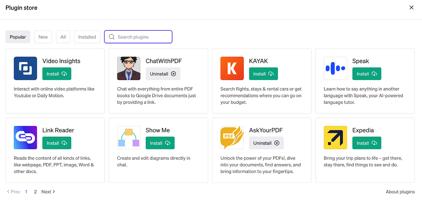Install the KAYAK plugin
This screenshot has width=422, height=202.
pos(263,74)
